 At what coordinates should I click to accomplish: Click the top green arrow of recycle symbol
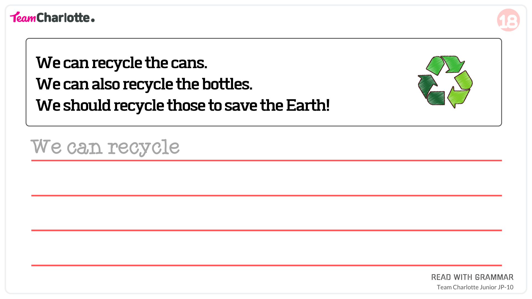tap(445, 65)
